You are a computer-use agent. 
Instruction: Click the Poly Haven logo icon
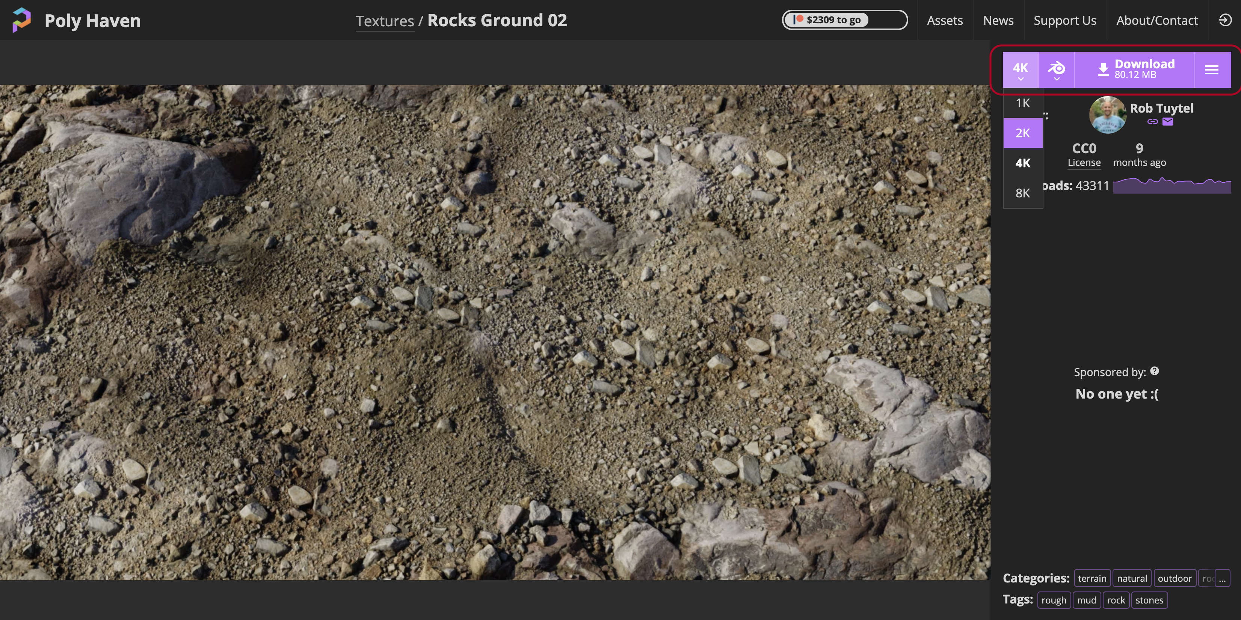[x=21, y=20]
